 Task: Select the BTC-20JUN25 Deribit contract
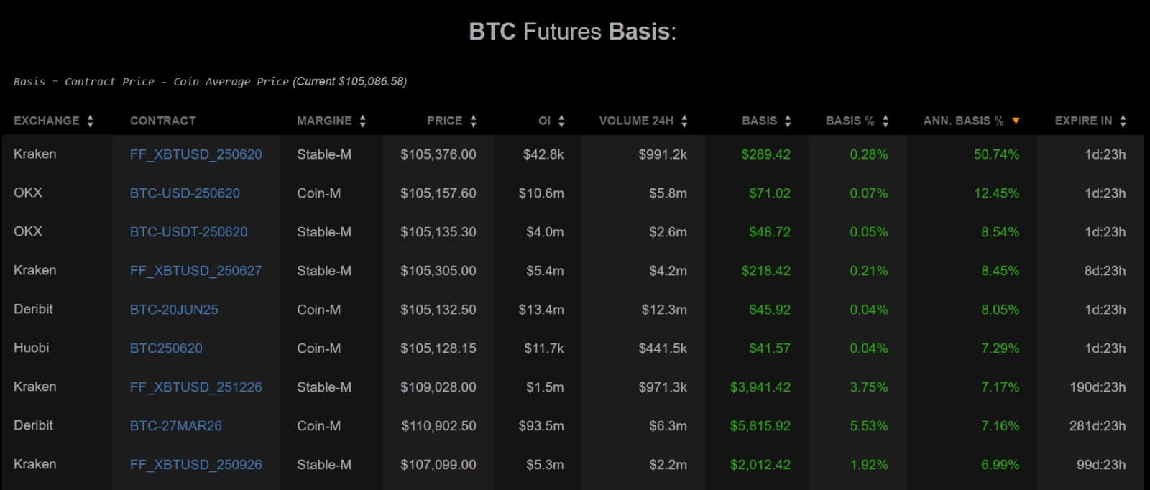[x=175, y=309]
